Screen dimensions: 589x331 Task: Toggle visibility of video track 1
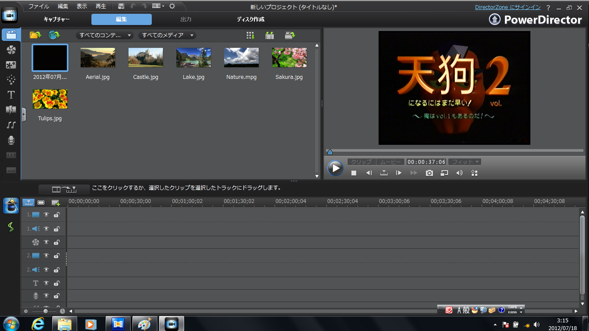(x=46, y=215)
